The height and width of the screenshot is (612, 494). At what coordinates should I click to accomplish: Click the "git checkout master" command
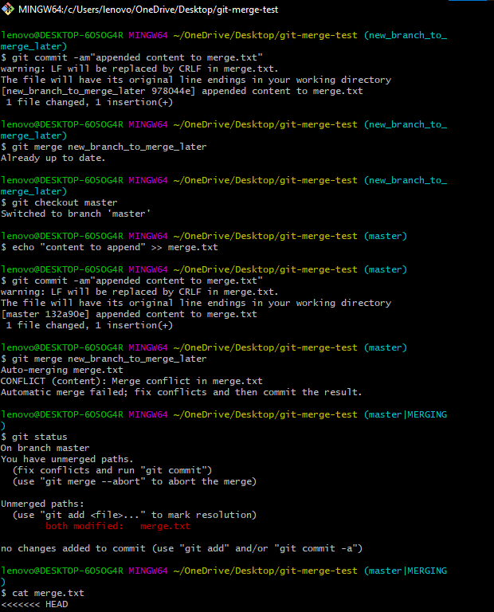65,202
